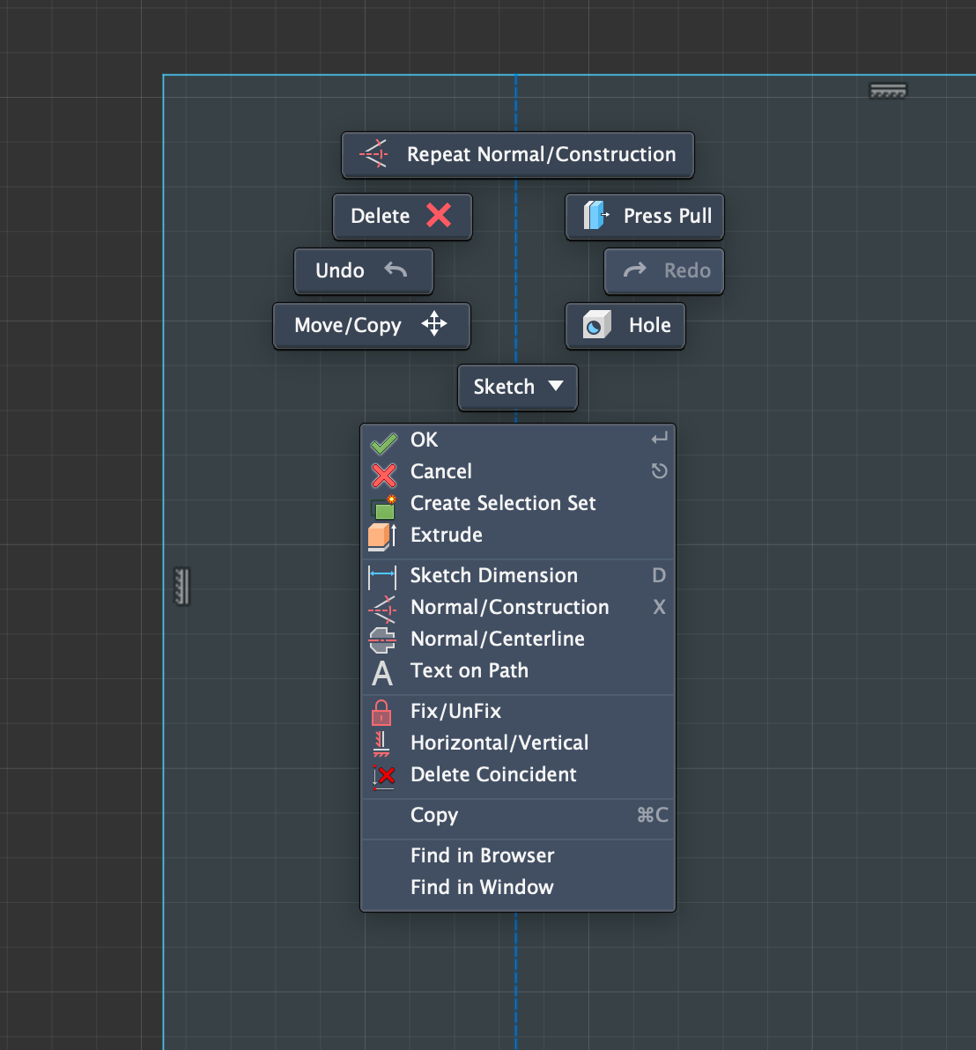Image resolution: width=976 pixels, height=1050 pixels.
Task: Click the Fix/UnFix padlock icon
Action: click(381, 712)
